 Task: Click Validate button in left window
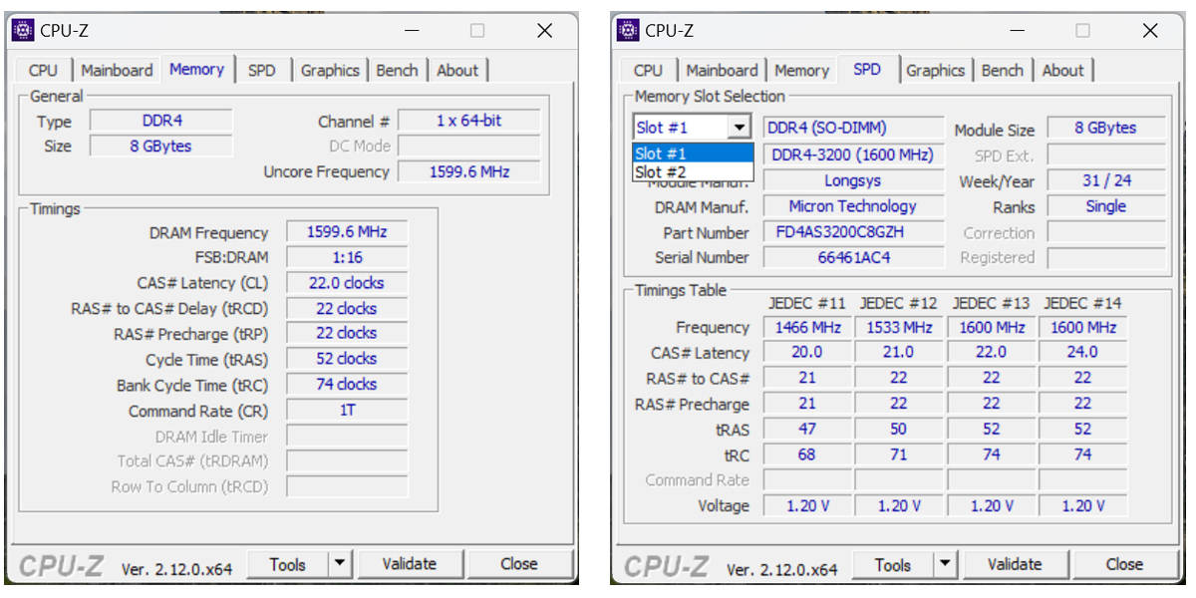click(409, 564)
